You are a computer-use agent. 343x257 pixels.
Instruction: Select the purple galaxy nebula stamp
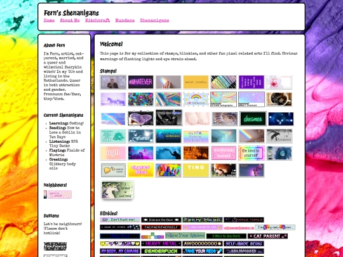click(140, 153)
